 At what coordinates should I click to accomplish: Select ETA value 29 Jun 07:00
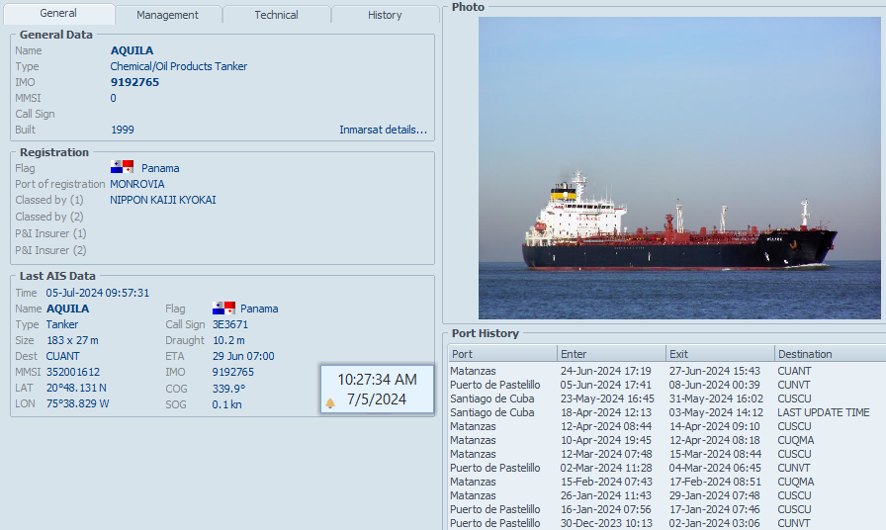(243, 356)
